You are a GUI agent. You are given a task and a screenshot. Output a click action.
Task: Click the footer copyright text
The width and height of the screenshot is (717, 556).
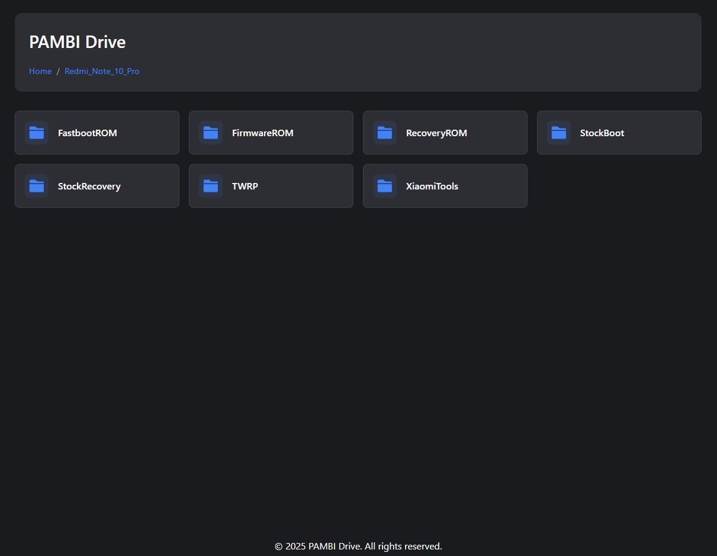[x=358, y=546]
